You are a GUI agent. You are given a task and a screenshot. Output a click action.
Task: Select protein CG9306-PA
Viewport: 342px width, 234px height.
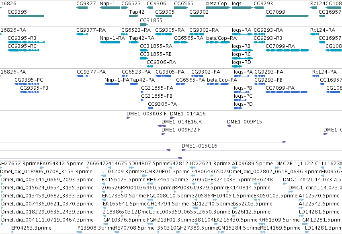[x=150, y=108]
